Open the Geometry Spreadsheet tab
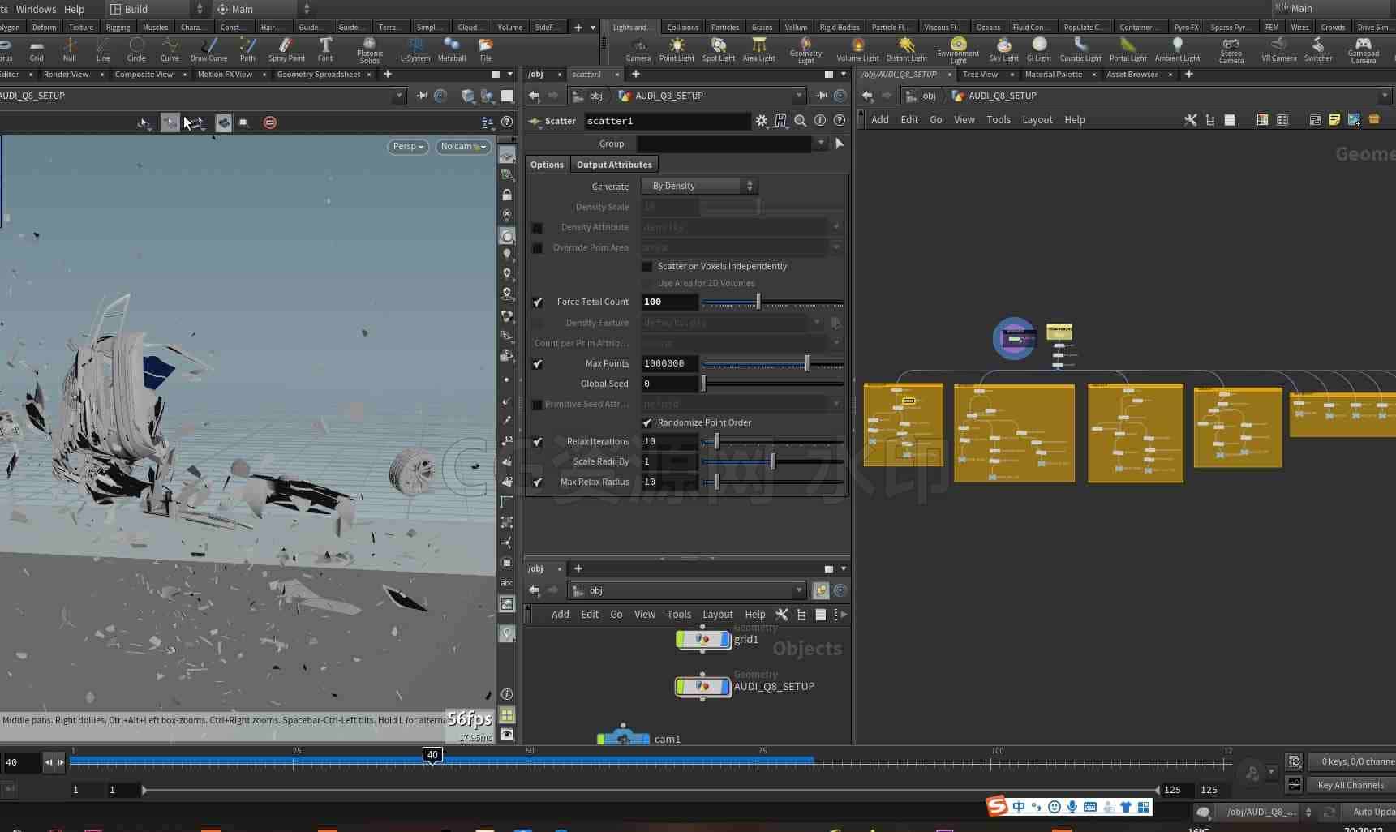1396x832 pixels. (318, 75)
